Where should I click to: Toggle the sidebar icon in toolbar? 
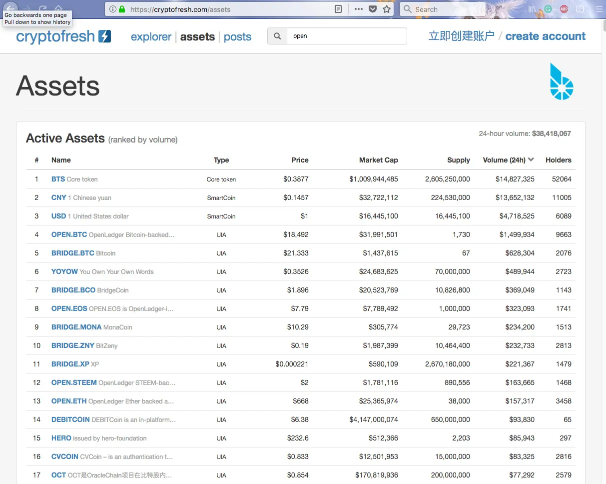[x=580, y=9]
